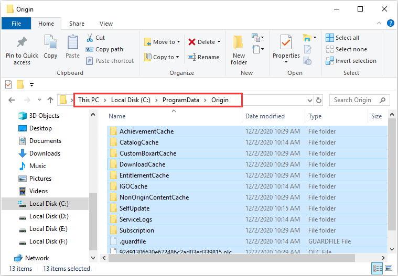
Task: Switch to Large icons view in status bar
Action: pyautogui.click(x=389, y=268)
